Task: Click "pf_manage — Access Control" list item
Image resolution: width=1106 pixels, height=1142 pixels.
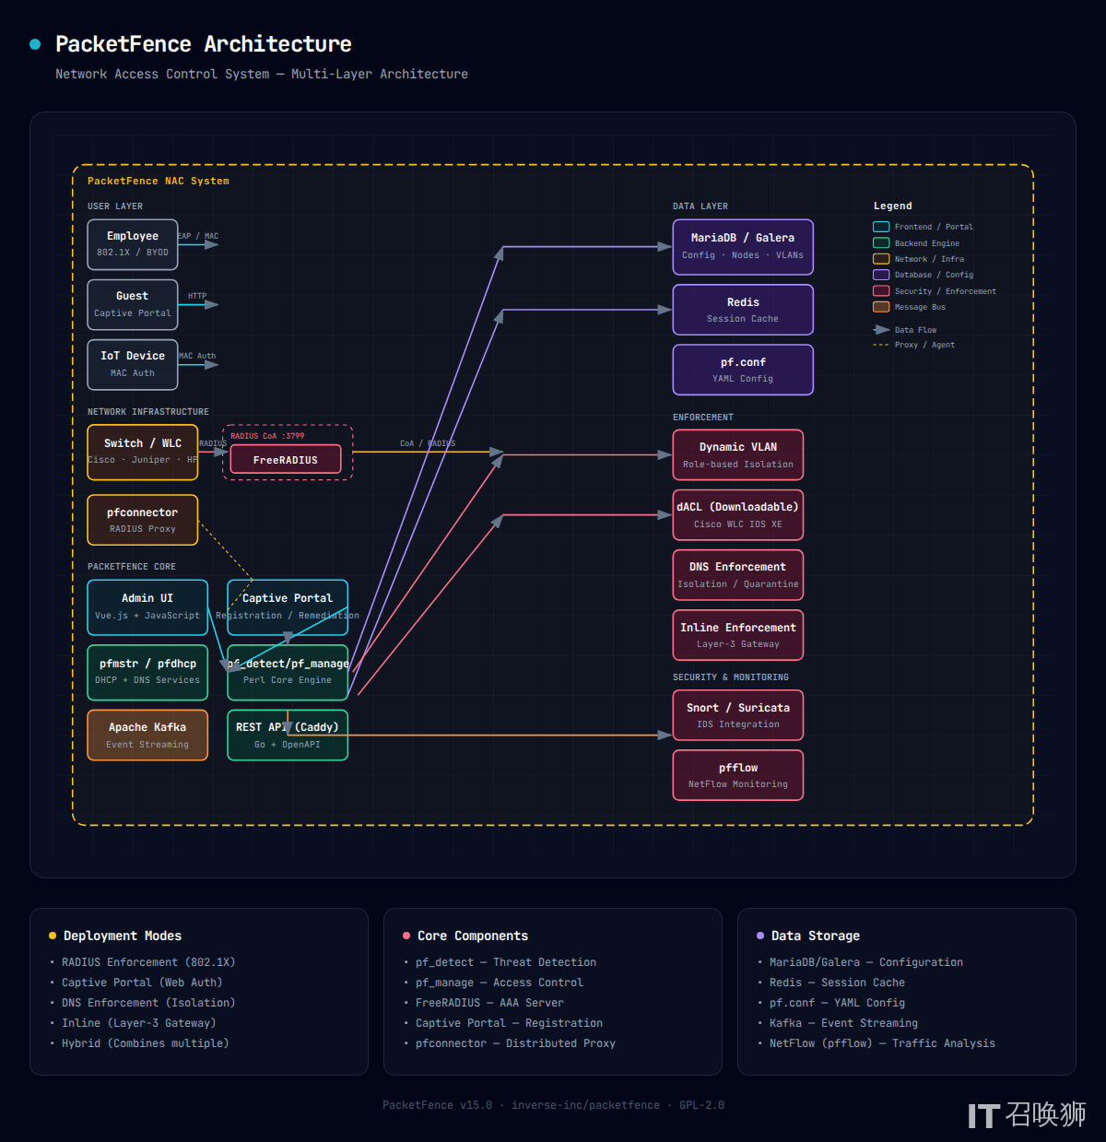Action: tap(500, 983)
